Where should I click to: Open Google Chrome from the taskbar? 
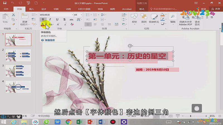(69, 122)
